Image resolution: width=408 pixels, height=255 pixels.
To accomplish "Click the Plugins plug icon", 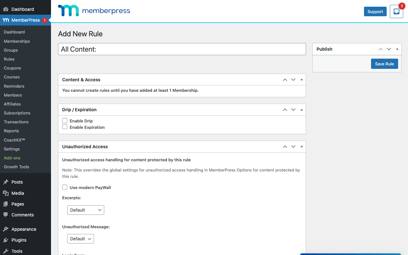I will point(6,240).
